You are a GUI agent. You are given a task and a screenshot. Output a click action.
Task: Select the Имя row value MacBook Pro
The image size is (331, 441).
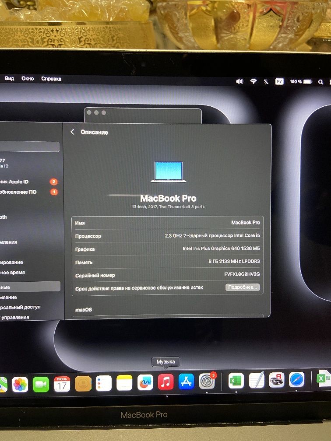click(245, 222)
